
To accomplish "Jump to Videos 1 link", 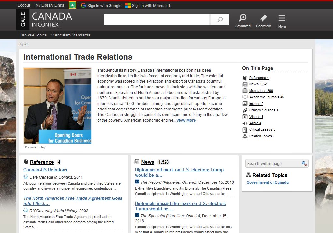I will [256, 117].
